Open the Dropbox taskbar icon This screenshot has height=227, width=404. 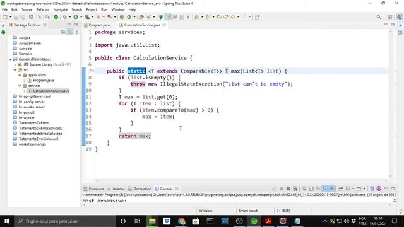coord(167,221)
